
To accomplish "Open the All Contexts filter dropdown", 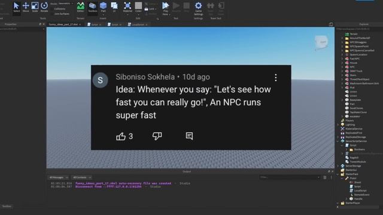I will (82, 177).
